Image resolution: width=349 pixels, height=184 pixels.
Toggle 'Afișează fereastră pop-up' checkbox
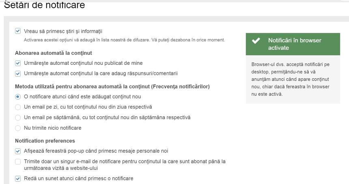tap(18, 151)
